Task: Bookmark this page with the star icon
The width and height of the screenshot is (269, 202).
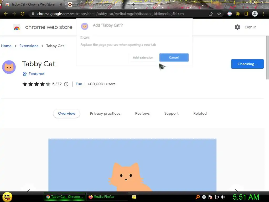Action: 219,14
